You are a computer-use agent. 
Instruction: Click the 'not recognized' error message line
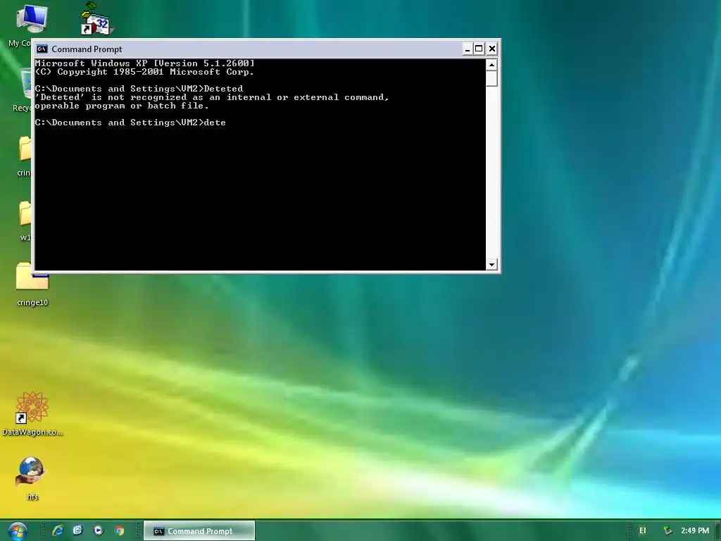[212, 97]
